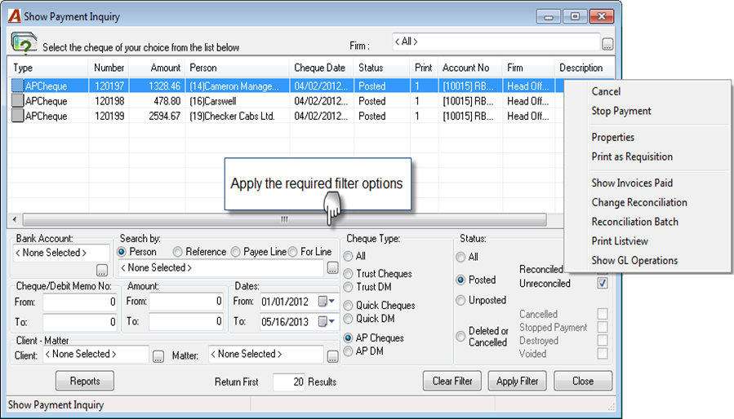Click left arrow of horizontal scrollbar

click(x=15, y=219)
